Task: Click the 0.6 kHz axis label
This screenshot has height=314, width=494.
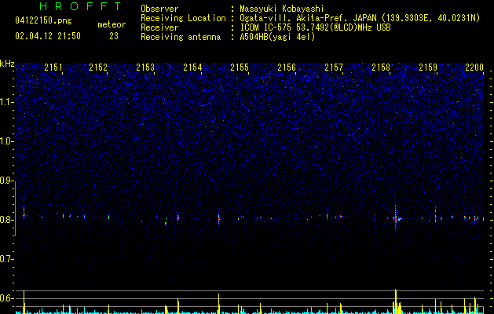Action: [x=7, y=298]
